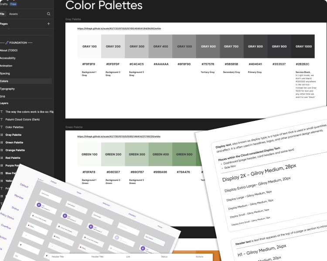The height and width of the screenshot is (261, 327).
Task: Select the Pulumi Cloud Colors (Dark) layer
Action: click(23, 120)
